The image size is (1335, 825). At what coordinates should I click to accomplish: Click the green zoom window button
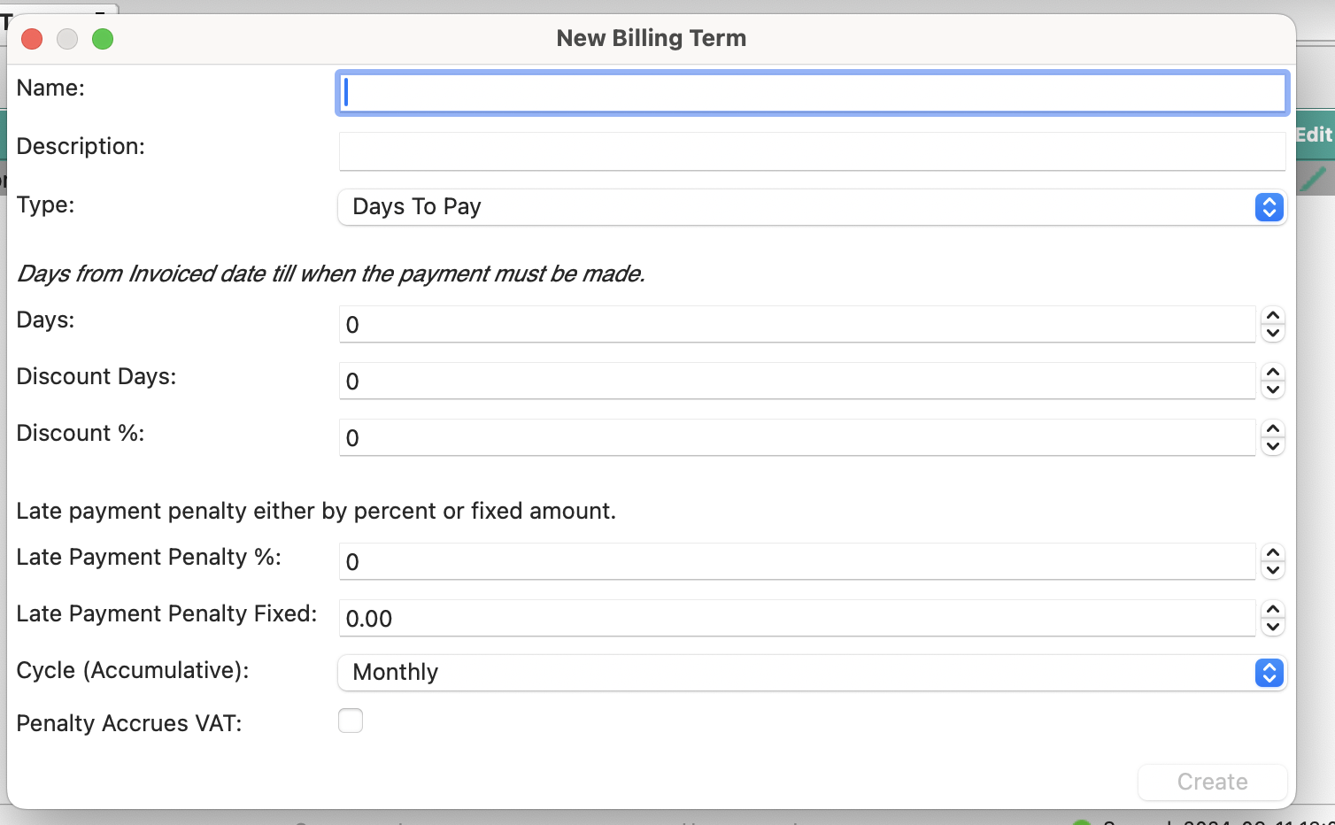pos(103,39)
